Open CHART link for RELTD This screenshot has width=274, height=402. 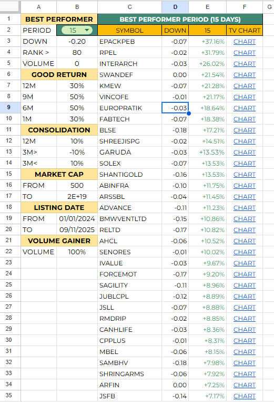[245, 230]
